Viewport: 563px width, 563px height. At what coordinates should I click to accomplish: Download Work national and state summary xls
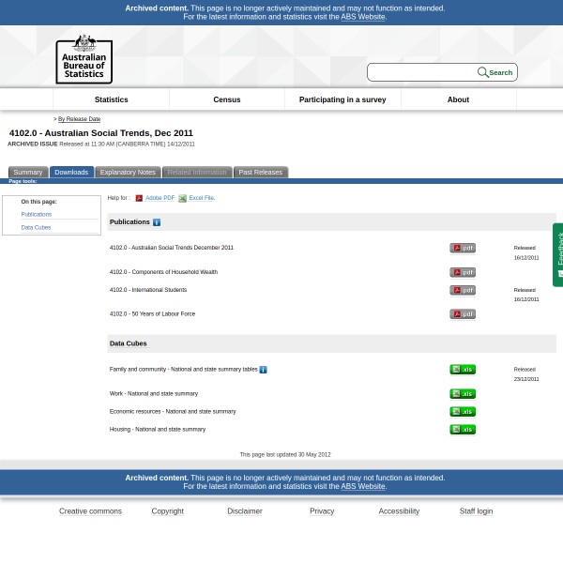(462, 394)
